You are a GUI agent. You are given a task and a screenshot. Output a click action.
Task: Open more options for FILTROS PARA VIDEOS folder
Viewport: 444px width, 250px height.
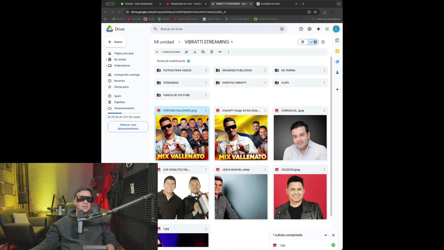click(206, 70)
